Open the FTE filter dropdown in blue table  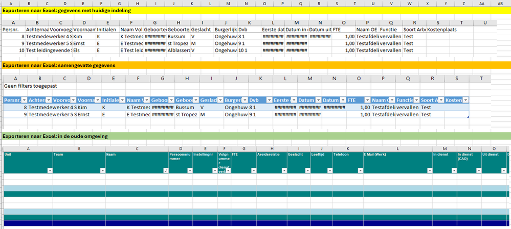click(x=367, y=100)
